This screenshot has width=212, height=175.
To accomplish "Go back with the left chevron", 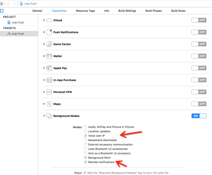I will pyautogui.click(x=8, y=4).
